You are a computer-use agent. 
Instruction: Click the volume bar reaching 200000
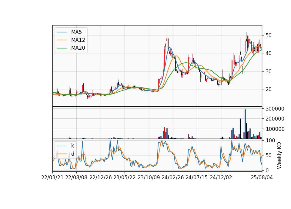point(240,129)
